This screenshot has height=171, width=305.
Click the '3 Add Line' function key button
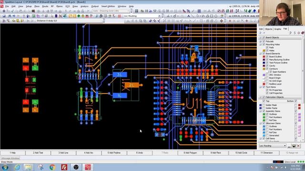63,153
